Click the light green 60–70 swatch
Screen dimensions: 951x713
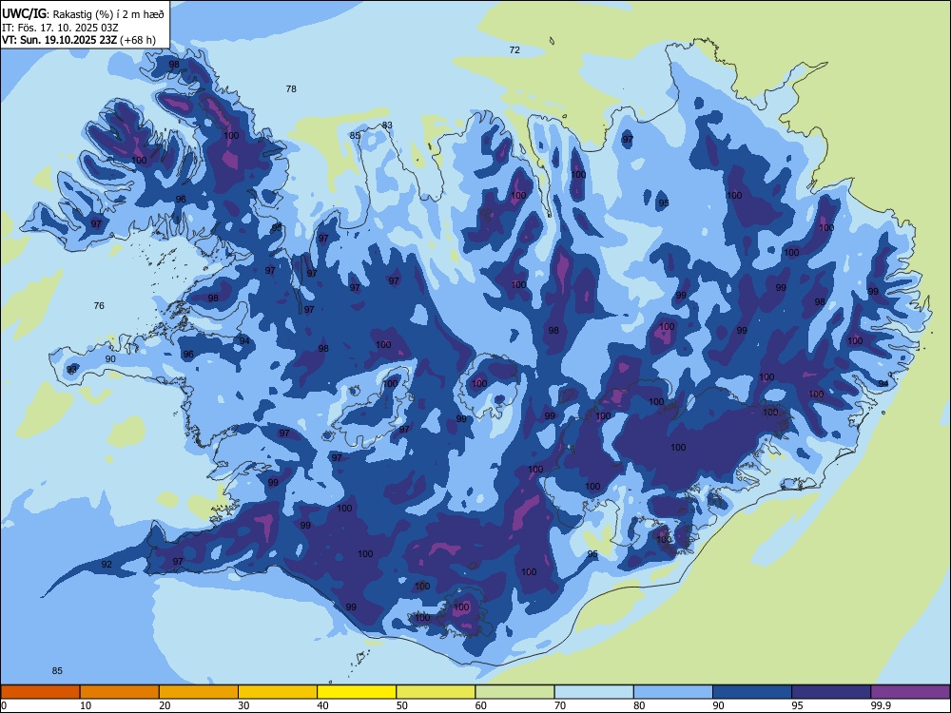click(x=514, y=692)
